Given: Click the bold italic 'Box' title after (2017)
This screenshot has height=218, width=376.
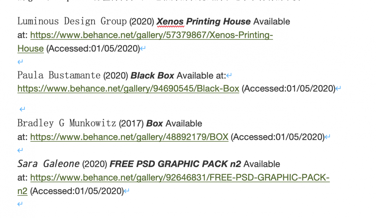Looking at the screenshot, I should coord(154,124).
